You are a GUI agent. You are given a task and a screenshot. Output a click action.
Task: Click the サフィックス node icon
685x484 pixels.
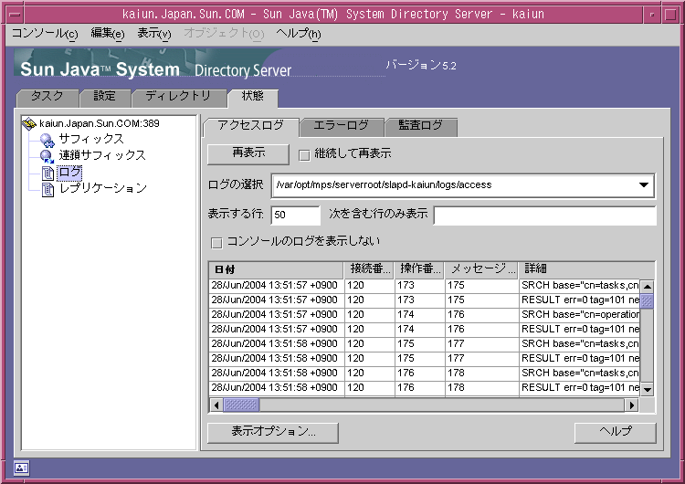tap(47, 140)
